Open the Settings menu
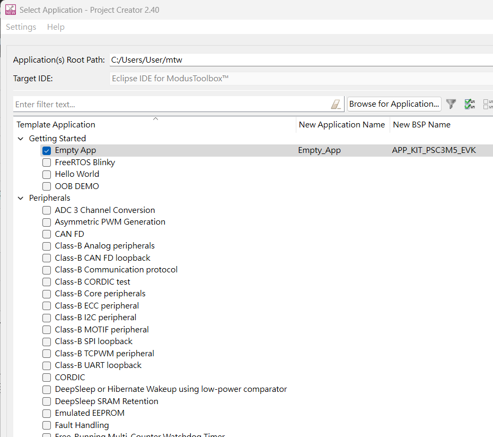 tap(21, 27)
